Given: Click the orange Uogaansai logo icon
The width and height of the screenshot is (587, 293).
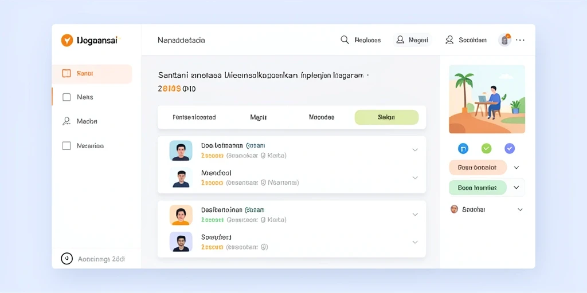Looking at the screenshot, I should pyautogui.click(x=67, y=41).
